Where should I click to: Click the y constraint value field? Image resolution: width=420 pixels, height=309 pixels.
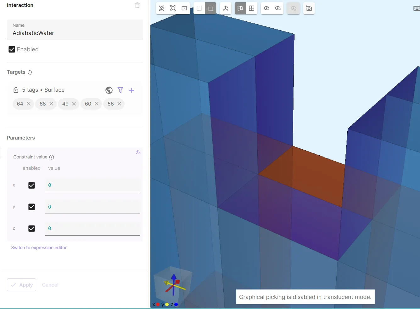click(92, 207)
